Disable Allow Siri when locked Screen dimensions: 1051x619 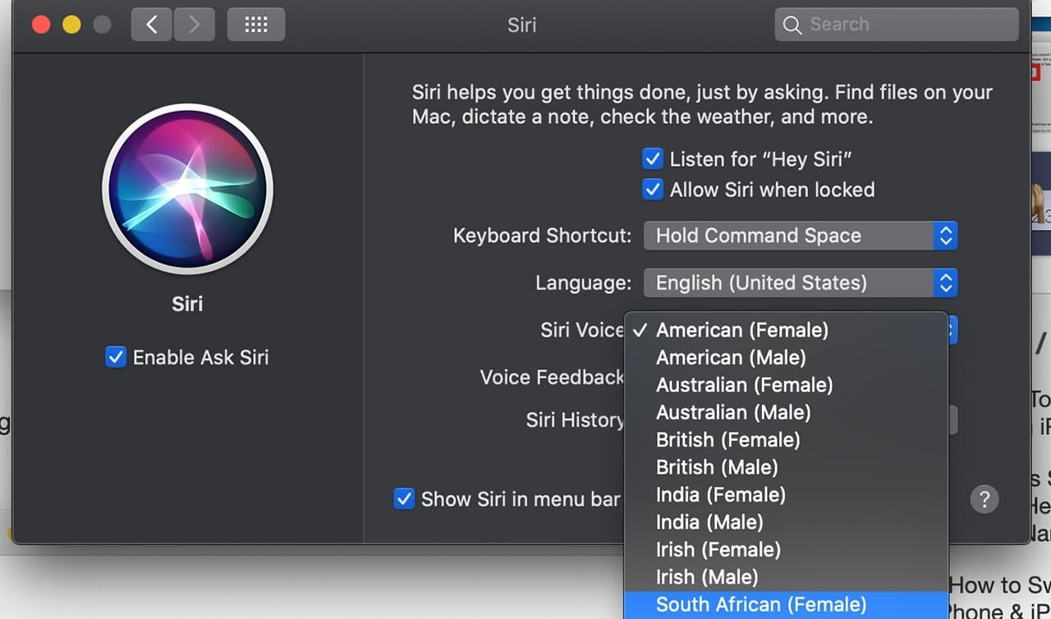point(653,190)
